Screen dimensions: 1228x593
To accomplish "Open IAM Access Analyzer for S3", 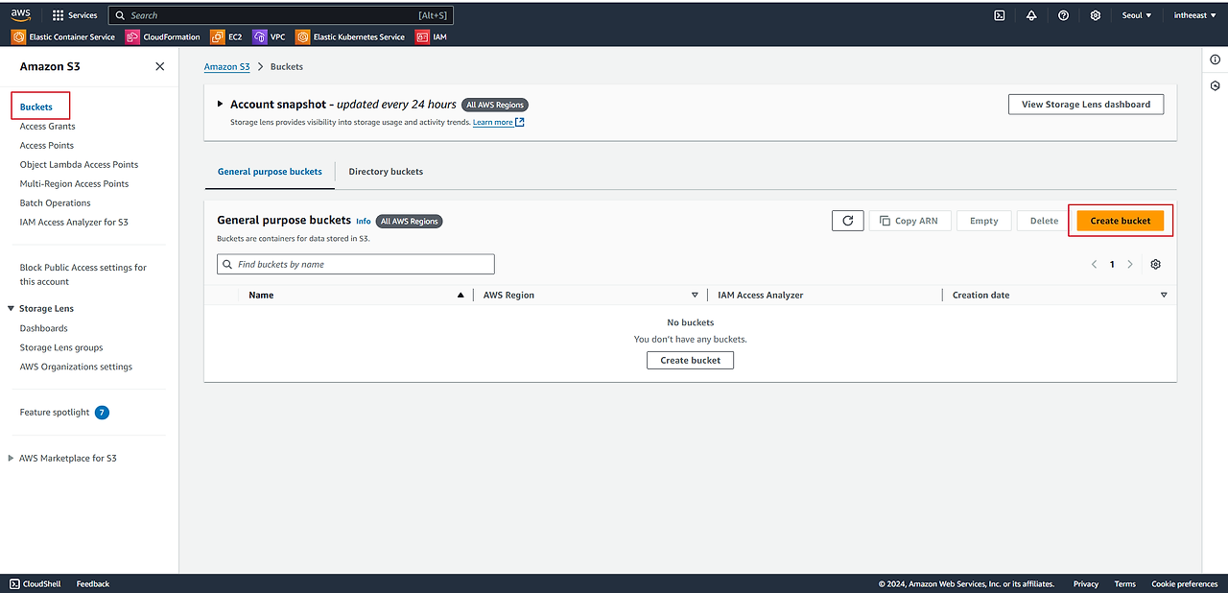I will pos(74,223).
